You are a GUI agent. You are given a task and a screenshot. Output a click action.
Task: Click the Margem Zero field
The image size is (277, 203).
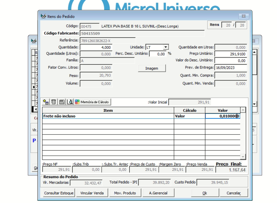click(x=172, y=170)
